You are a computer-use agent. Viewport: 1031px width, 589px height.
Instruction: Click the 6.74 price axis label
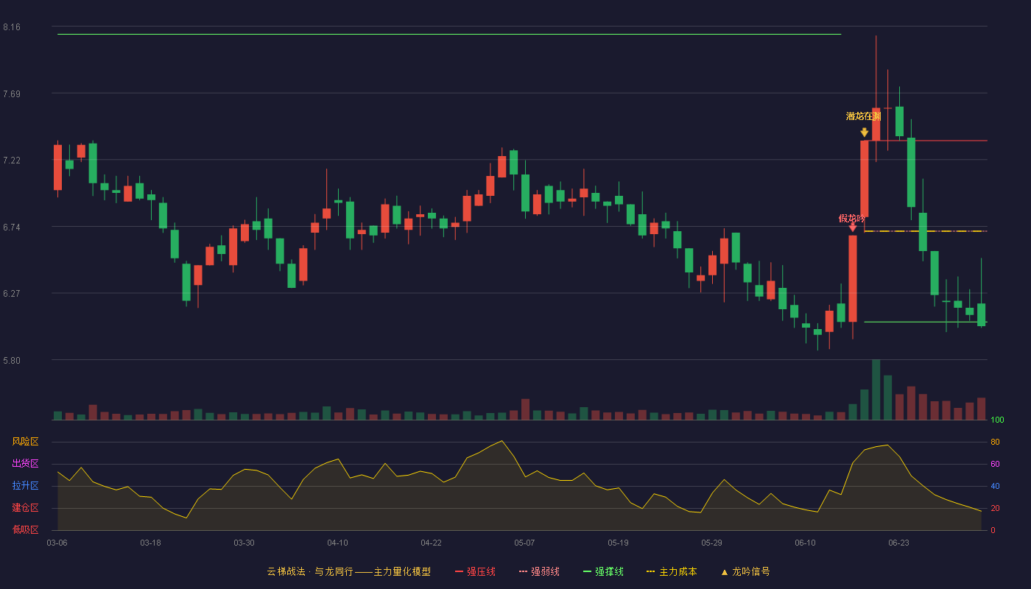pos(12,227)
